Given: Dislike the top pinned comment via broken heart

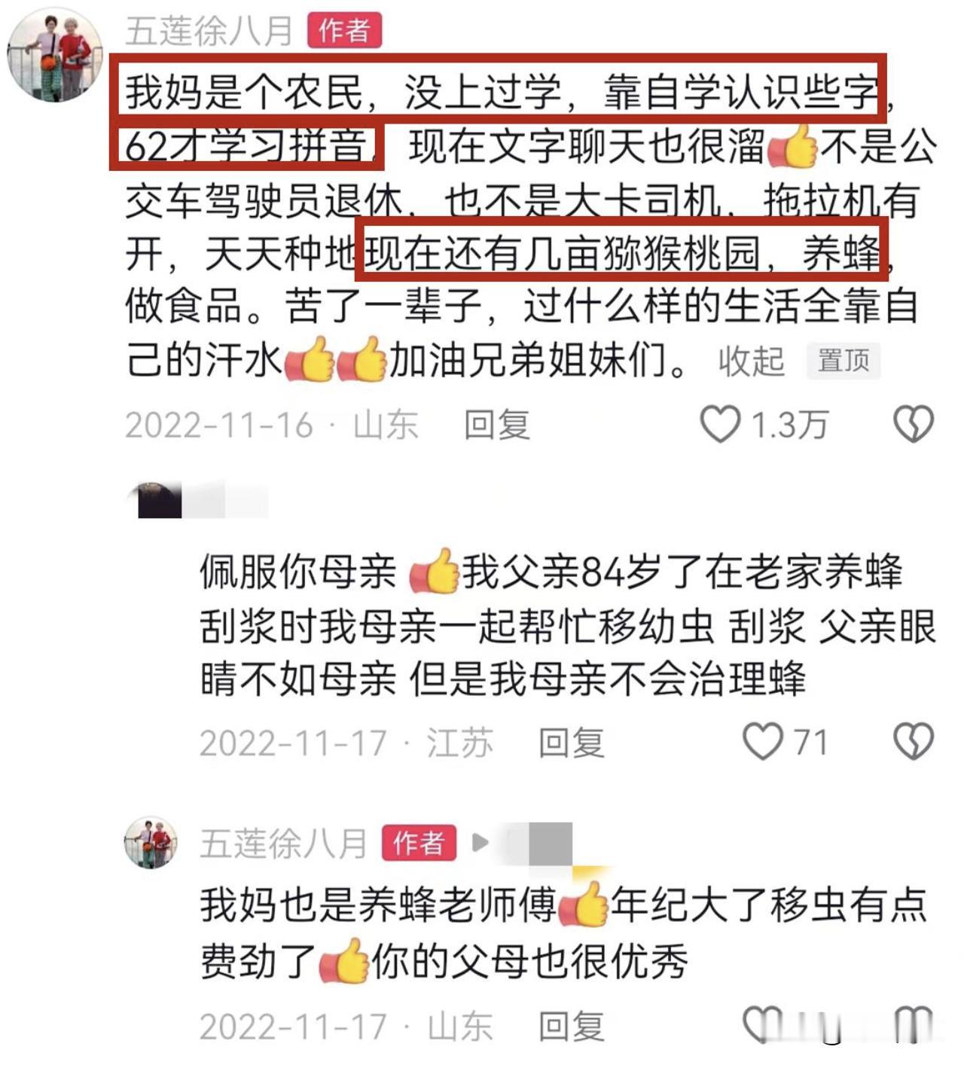Looking at the screenshot, I should coord(913,423).
